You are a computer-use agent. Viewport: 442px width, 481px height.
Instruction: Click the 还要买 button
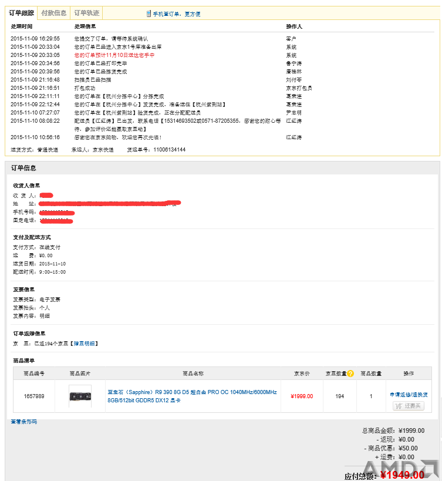[409, 406]
